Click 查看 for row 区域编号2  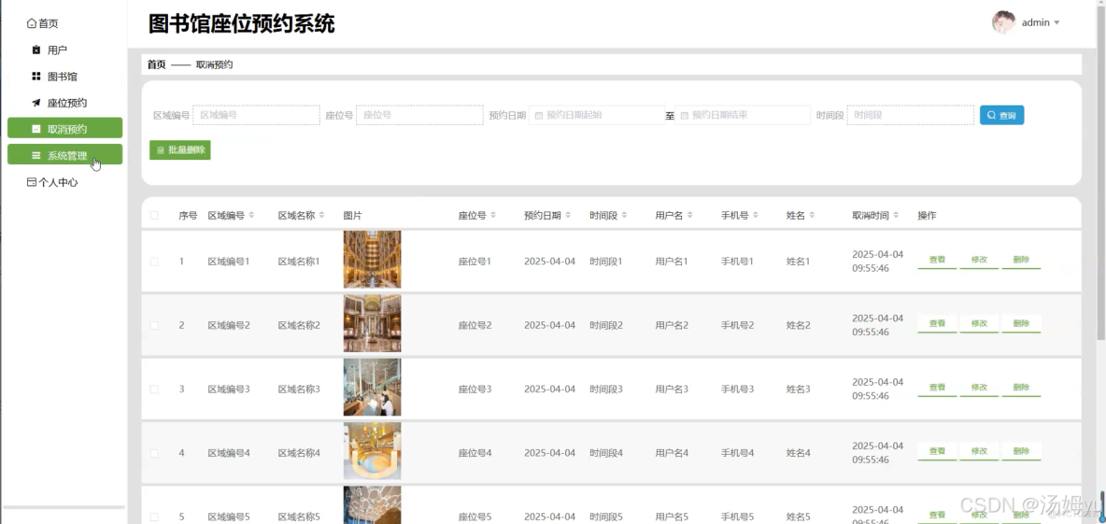937,324
